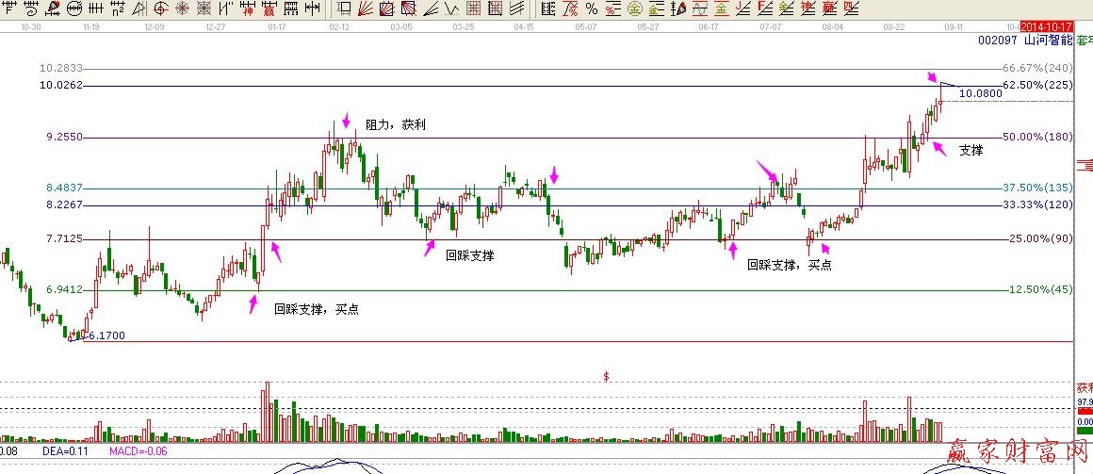
Task: Select the circled 金 golden ratio tool
Action: click(633, 9)
